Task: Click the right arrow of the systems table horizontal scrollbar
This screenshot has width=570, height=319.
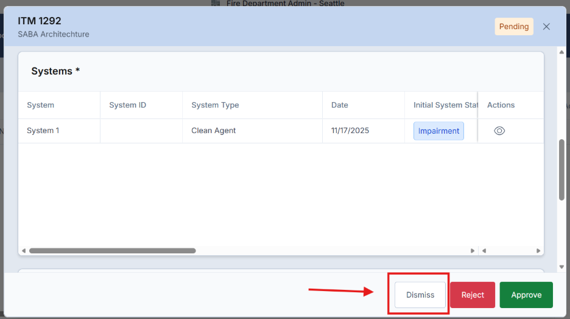Action: pyautogui.click(x=473, y=250)
